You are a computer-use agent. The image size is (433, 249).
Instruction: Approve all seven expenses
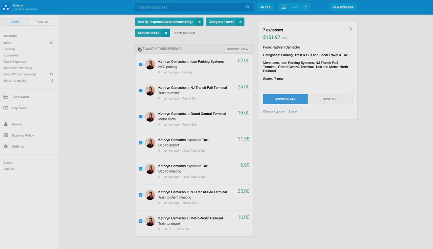point(286,99)
